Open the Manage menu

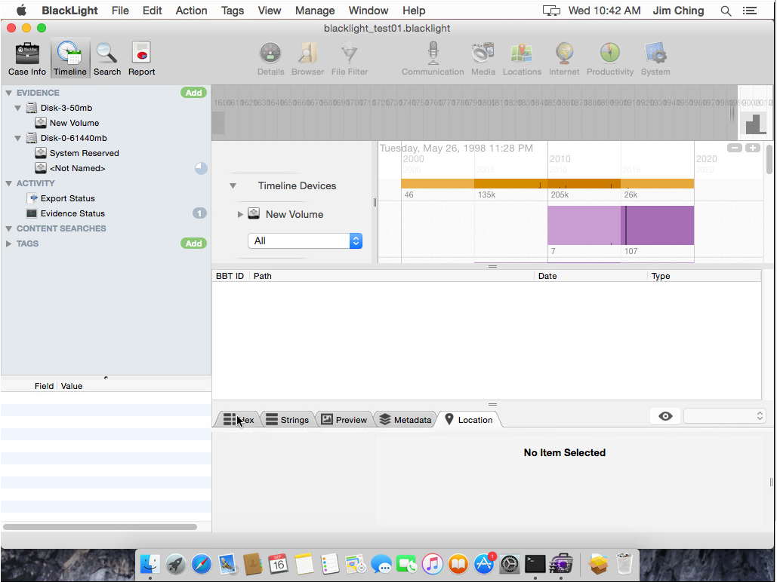point(315,11)
